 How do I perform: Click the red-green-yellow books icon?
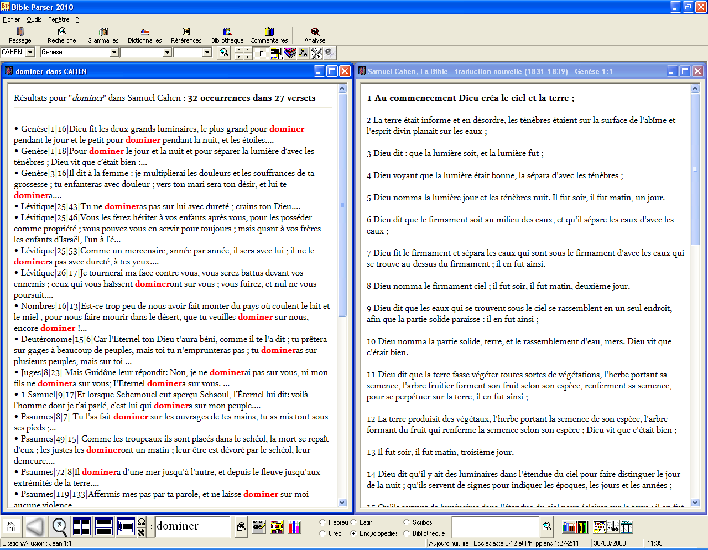[x=582, y=527]
